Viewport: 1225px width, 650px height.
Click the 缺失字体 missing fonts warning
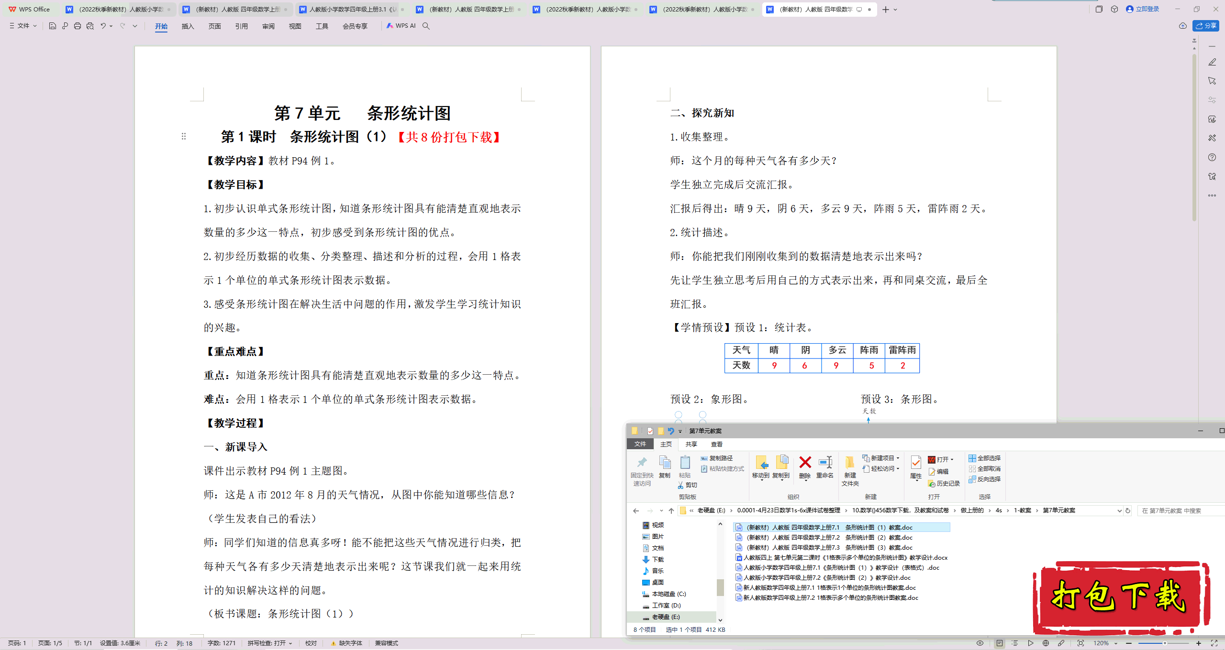(x=346, y=643)
